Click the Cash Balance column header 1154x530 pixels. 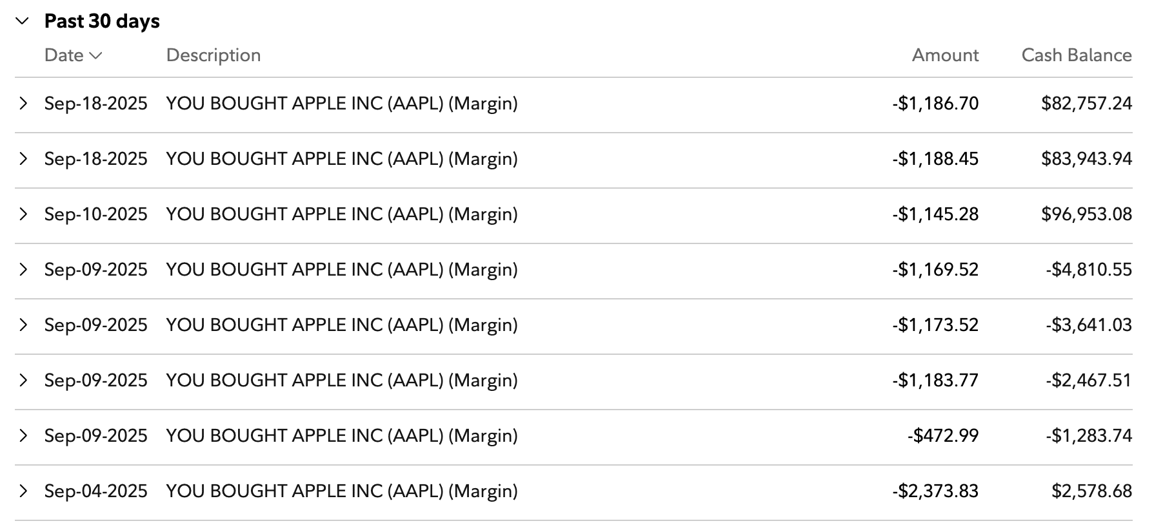click(1076, 55)
